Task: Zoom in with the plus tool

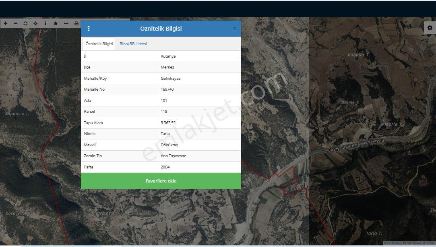Action: pyautogui.click(x=6, y=23)
